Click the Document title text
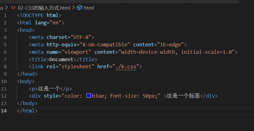The width and height of the screenshot is (254, 131). (x=61, y=59)
